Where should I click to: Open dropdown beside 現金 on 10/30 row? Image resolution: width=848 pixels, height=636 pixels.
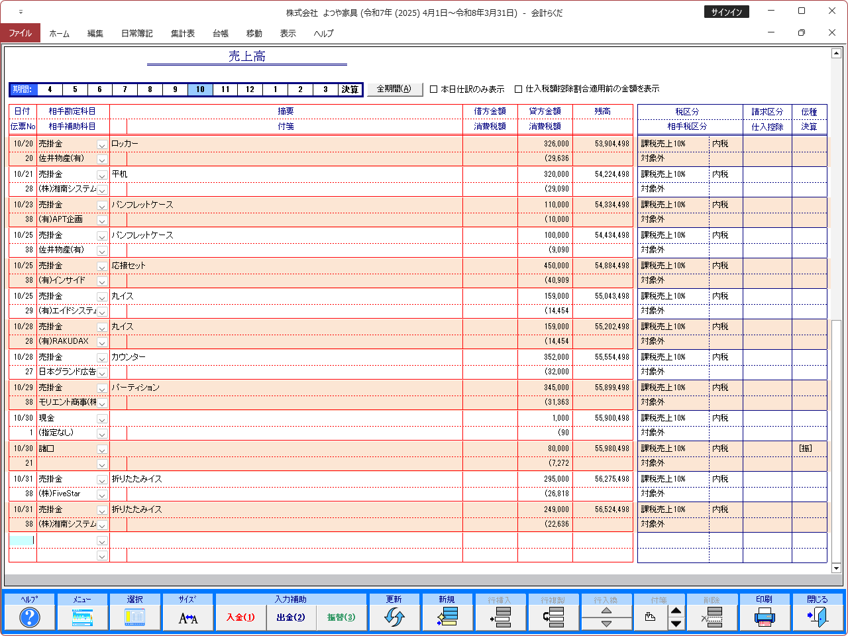[x=102, y=419]
